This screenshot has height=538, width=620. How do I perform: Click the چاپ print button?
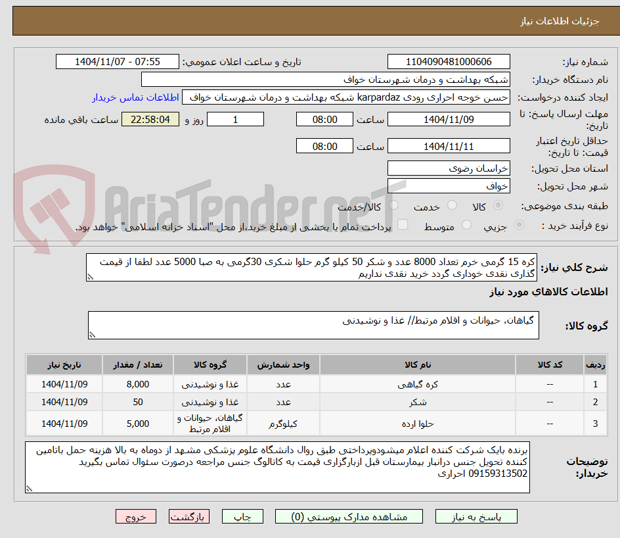[242, 516]
